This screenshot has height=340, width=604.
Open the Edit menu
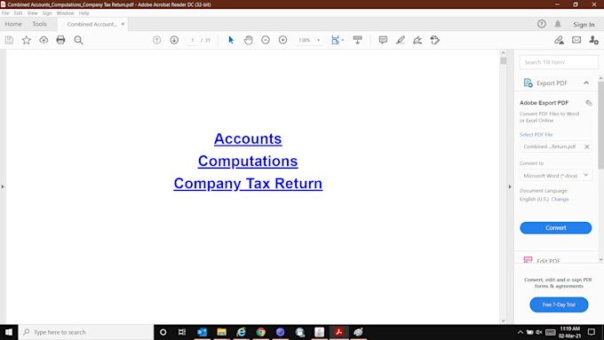point(18,13)
